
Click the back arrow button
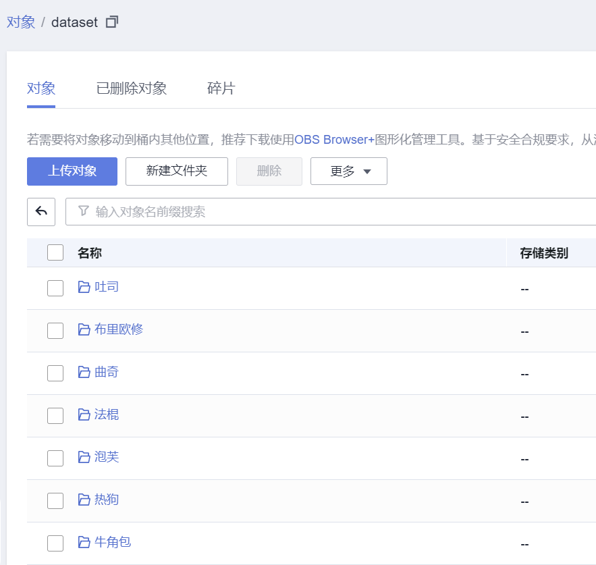(41, 212)
